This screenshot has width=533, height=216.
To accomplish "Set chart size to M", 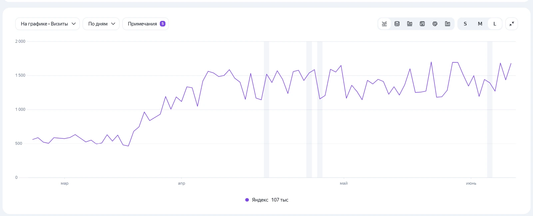I will (x=480, y=24).
